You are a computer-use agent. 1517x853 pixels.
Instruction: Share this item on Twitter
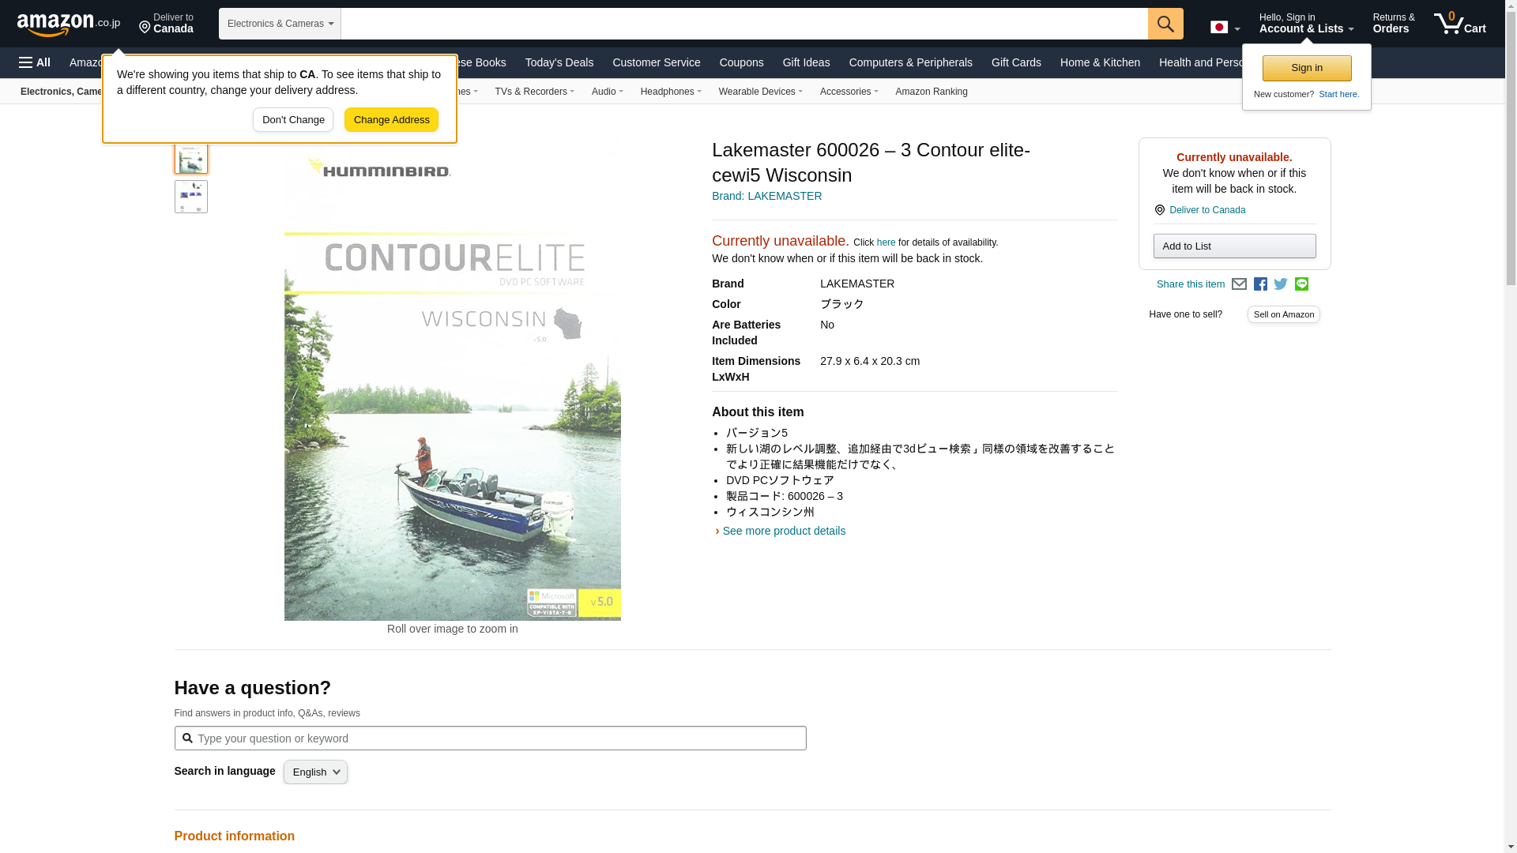(x=1281, y=284)
